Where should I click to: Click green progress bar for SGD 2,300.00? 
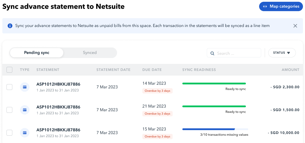[214, 84]
